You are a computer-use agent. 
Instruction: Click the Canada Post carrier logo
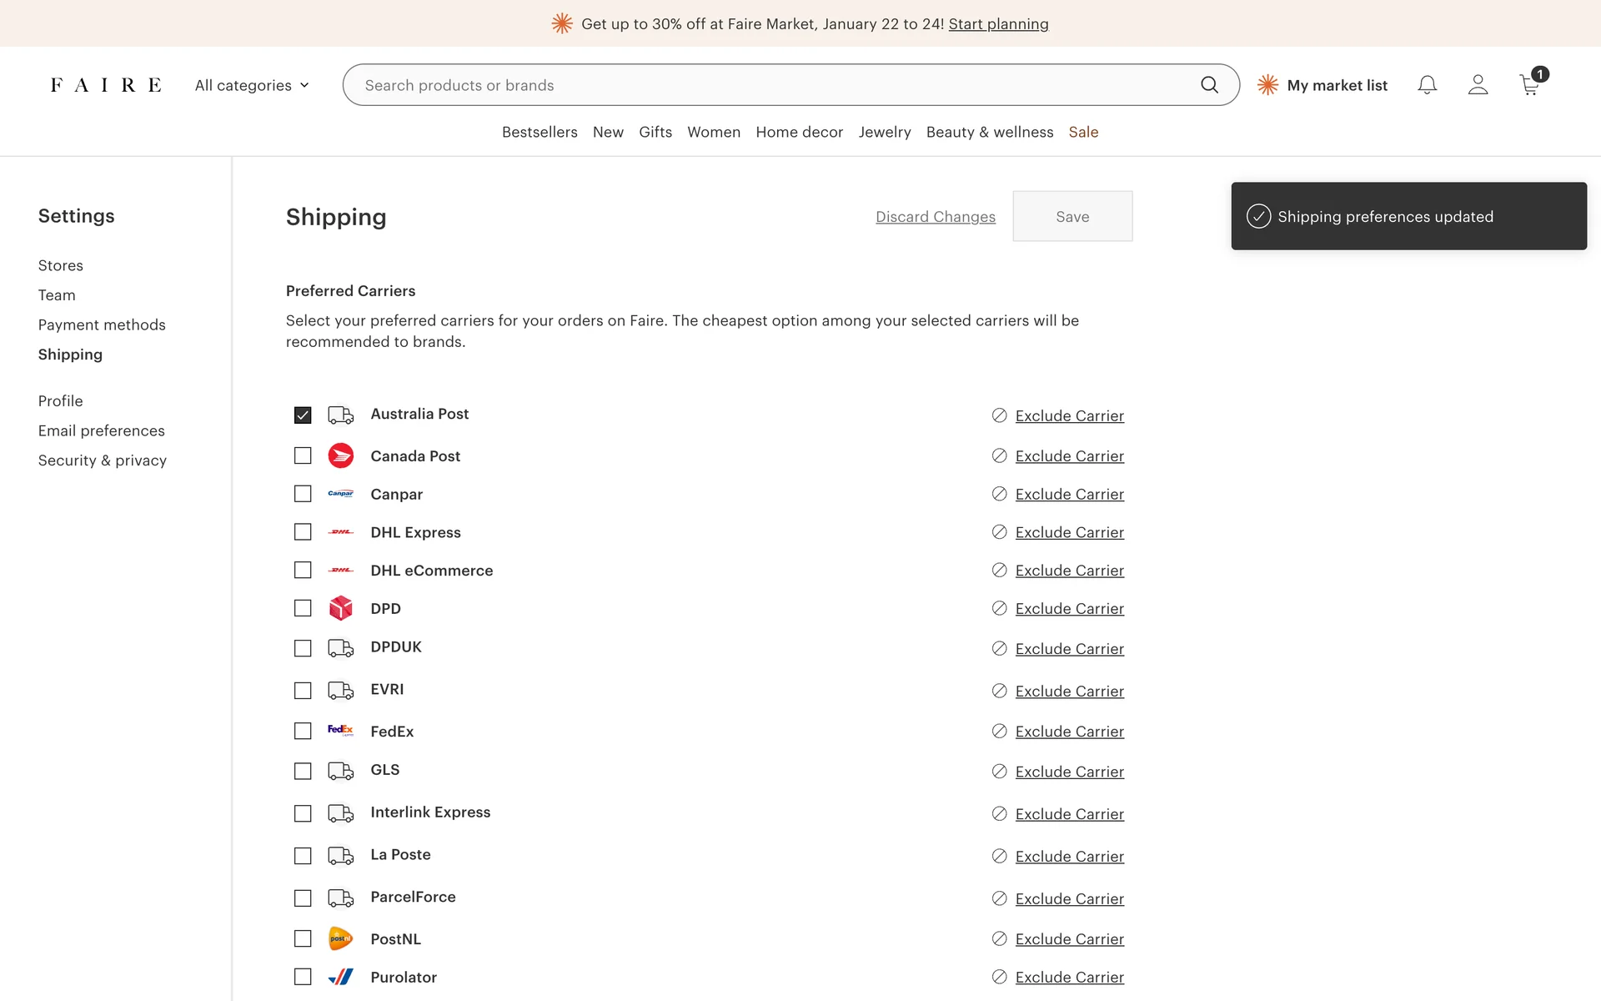coord(340,455)
